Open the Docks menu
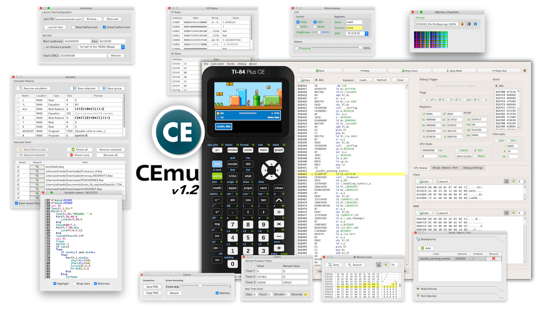 tap(231, 64)
